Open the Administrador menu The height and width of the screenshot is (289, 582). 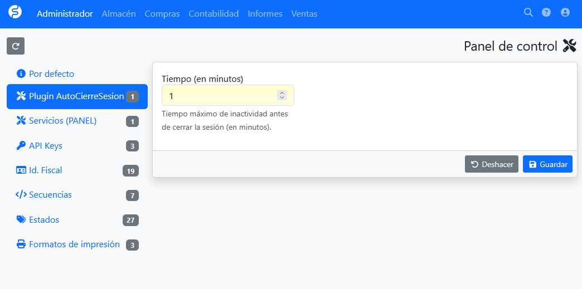65,14
